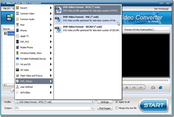Expand the Common Audio submenu arrow

51,19
